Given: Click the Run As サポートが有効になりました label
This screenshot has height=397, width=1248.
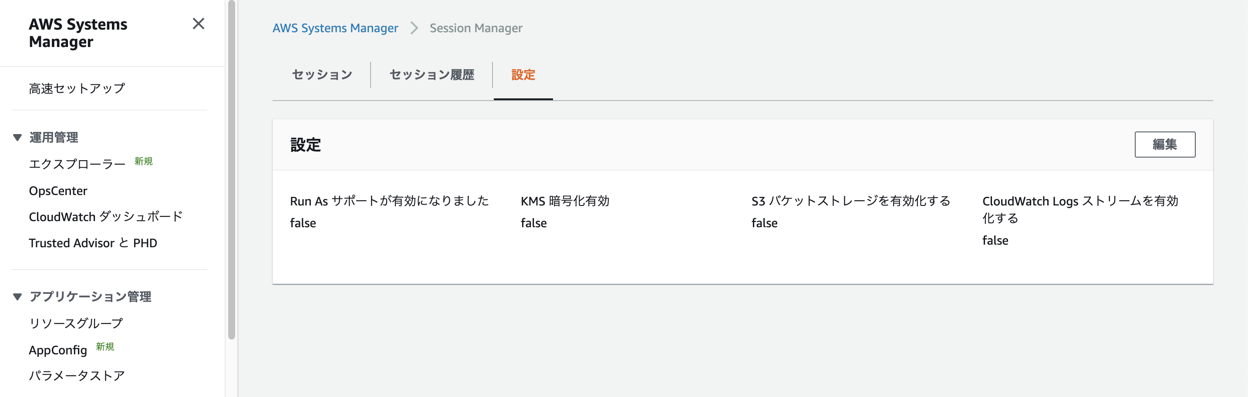Looking at the screenshot, I should click(x=390, y=201).
